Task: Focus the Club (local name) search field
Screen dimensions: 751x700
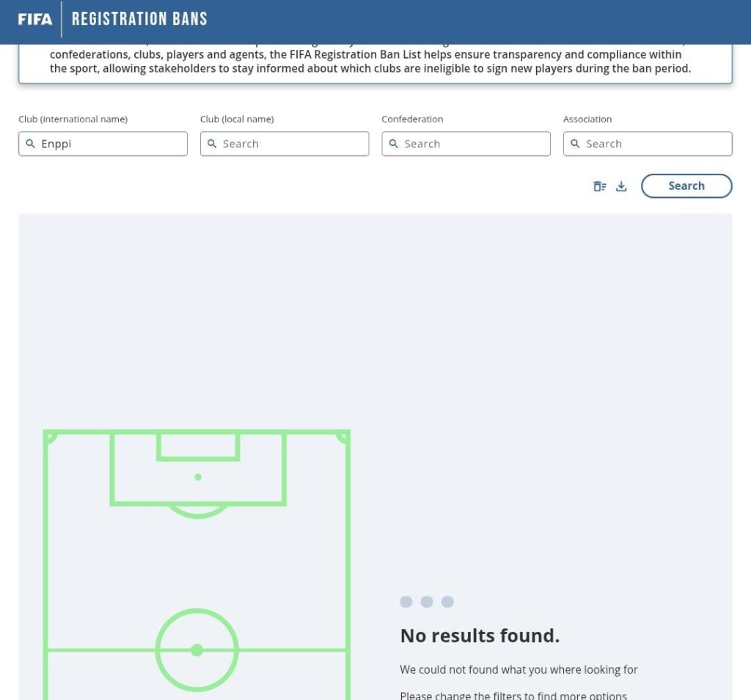Action: click(x=285, y=144)
